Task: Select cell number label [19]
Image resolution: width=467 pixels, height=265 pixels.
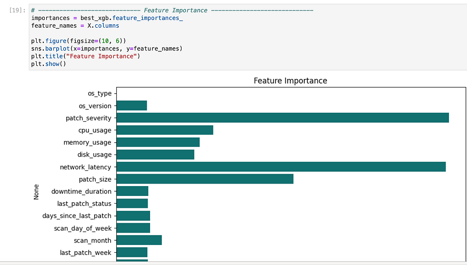Action: 17,10
